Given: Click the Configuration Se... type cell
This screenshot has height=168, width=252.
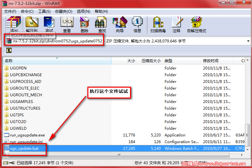Looking at the screenshot, I should pyautogui.click(x=182, y=142).
